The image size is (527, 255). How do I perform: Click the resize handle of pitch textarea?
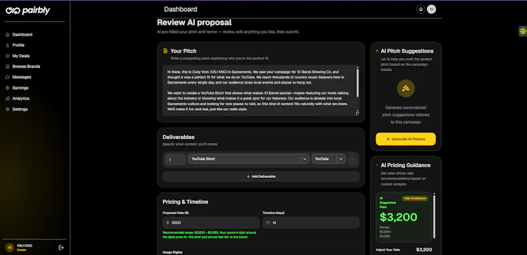357,113
